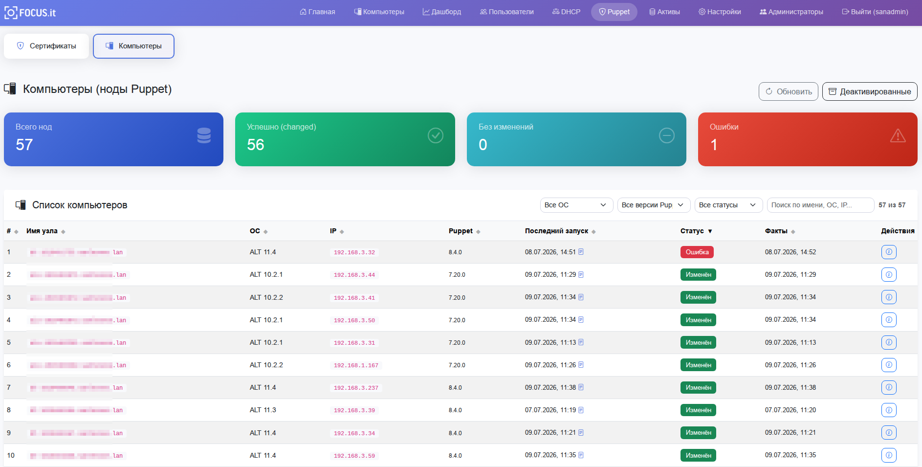This screenshot has width=922, height=467.
Task: Open info for node 192.168.3.34
Action: 889,433
